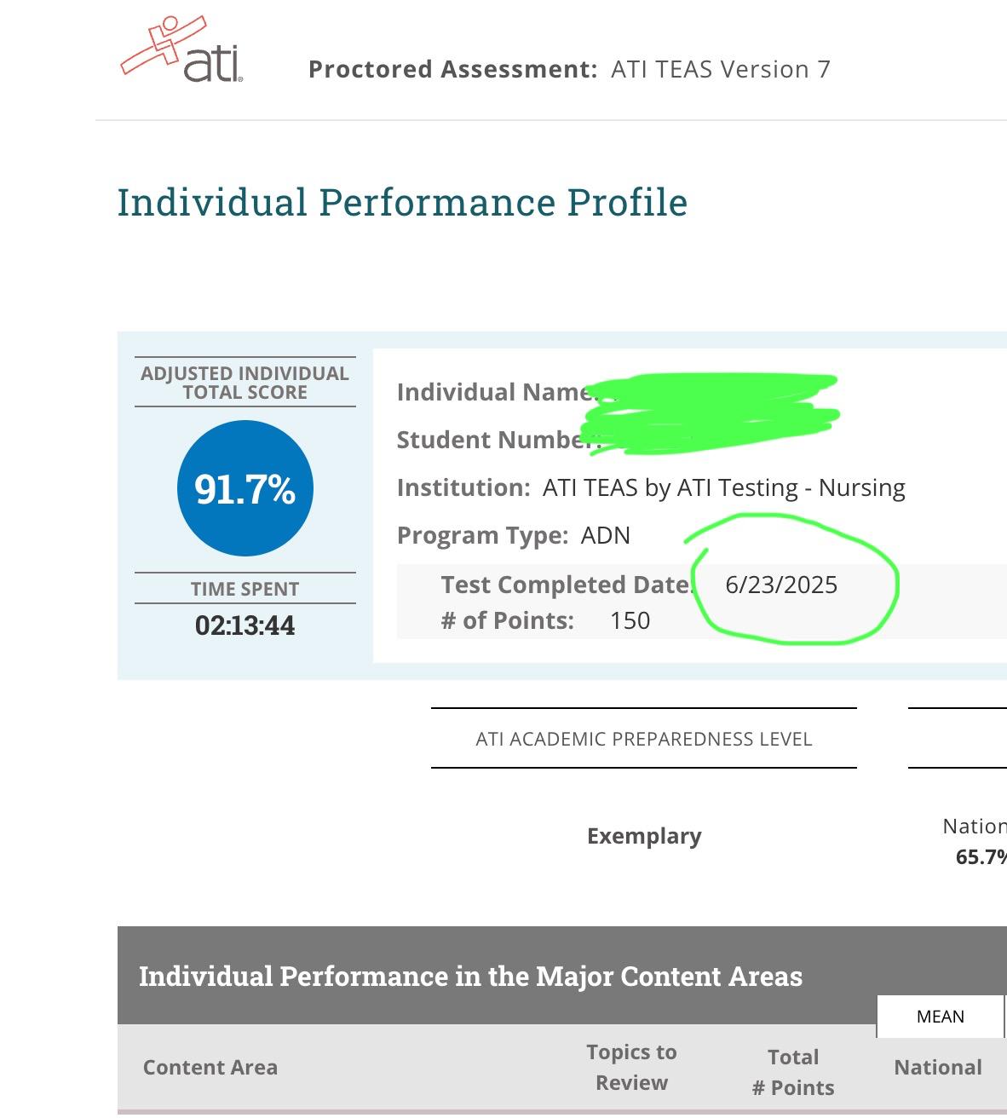This screenshot has height=1118, width=1007.
Task: Click the test completed date 6/23/2025
Action: [x=781, y=585]
